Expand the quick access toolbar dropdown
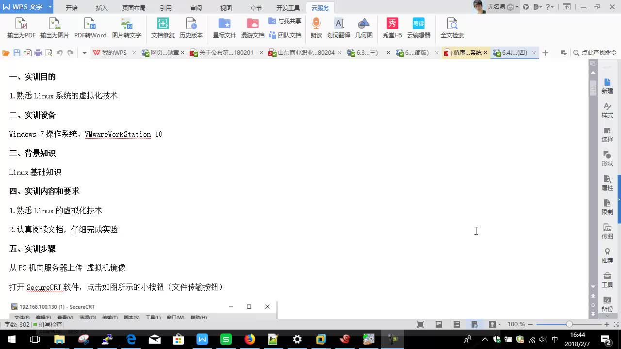This screenshot has width=621, height=349. click(x=84, y=53)
